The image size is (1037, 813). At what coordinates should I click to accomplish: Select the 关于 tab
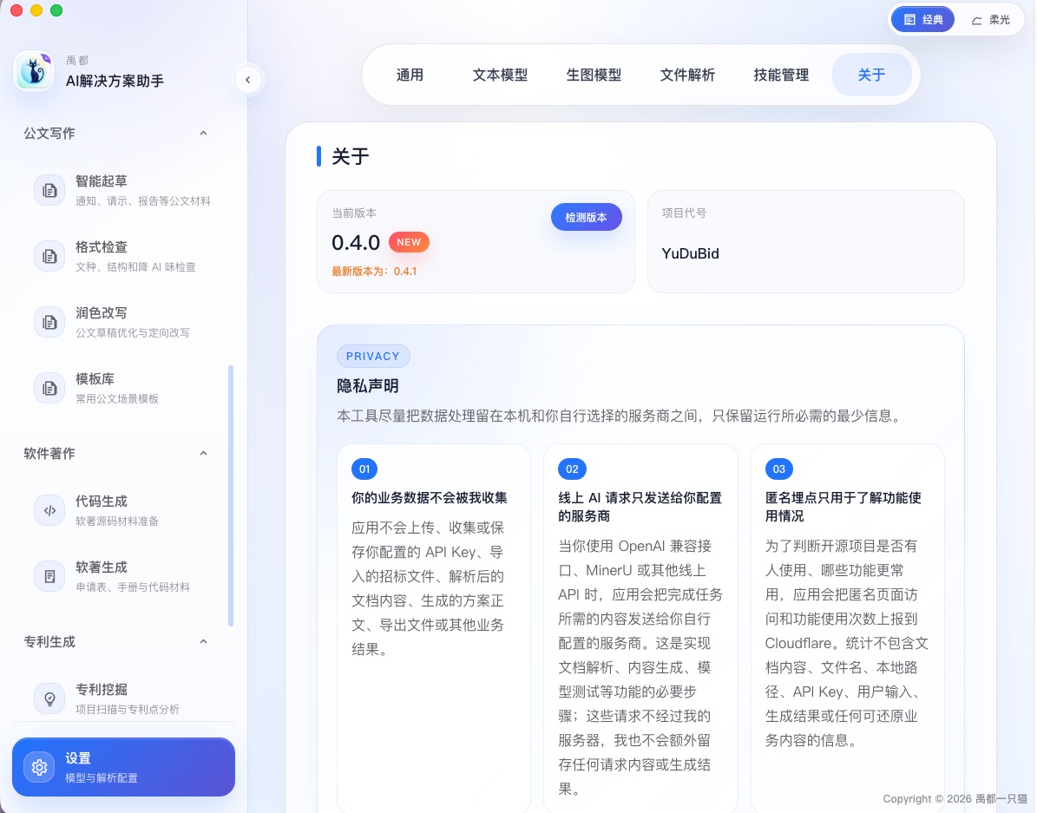tap(871, 75)
